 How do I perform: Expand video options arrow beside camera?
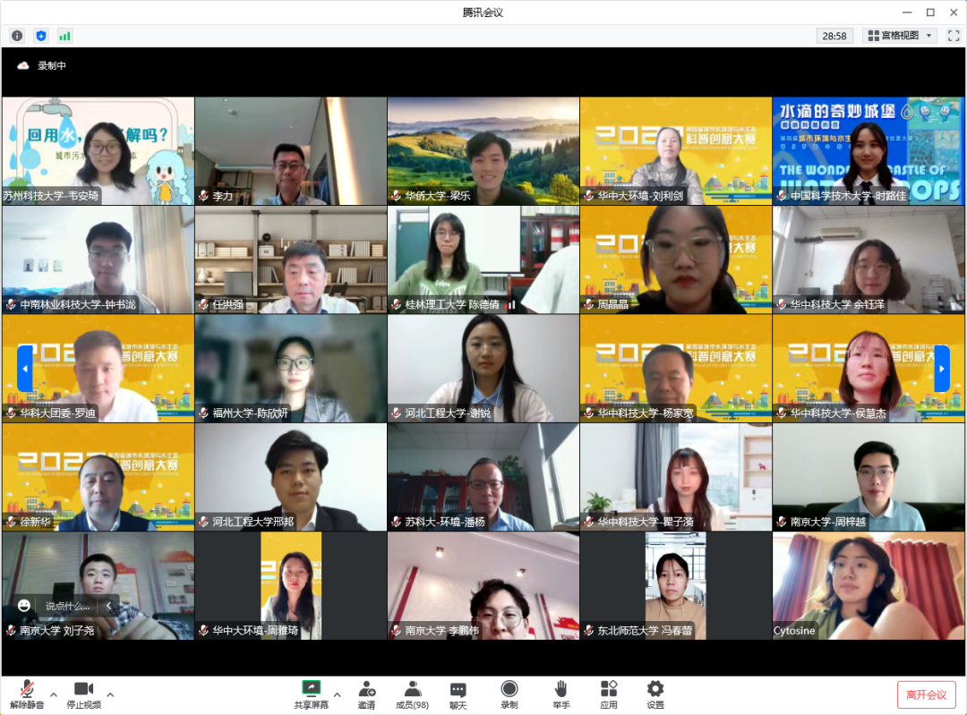point(110,694)
